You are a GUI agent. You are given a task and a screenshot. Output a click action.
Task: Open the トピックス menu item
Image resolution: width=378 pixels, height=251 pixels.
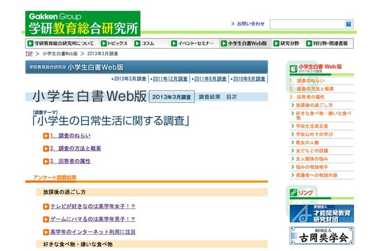115,43
